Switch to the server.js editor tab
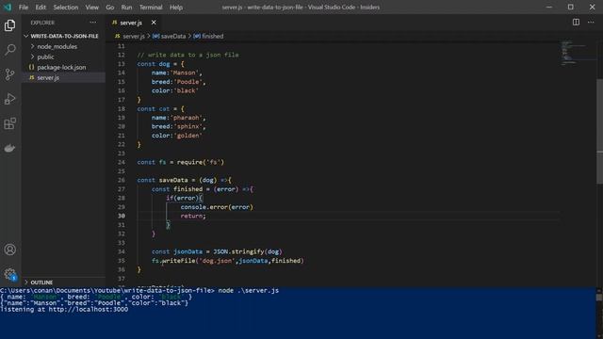This screenshot has height=339, width=603. click(131, 23)
